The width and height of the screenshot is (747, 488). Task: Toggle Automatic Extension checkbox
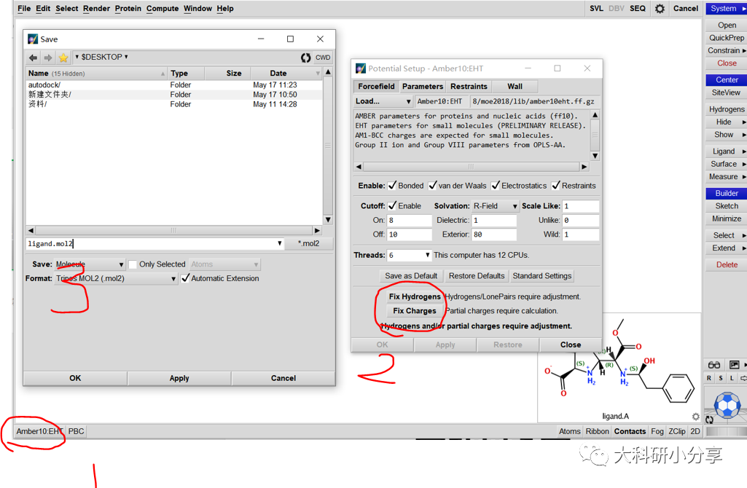click(185, 278)
